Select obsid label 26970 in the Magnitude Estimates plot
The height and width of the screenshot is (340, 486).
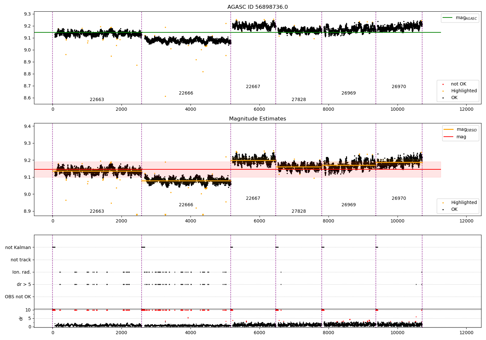(399, 198)
